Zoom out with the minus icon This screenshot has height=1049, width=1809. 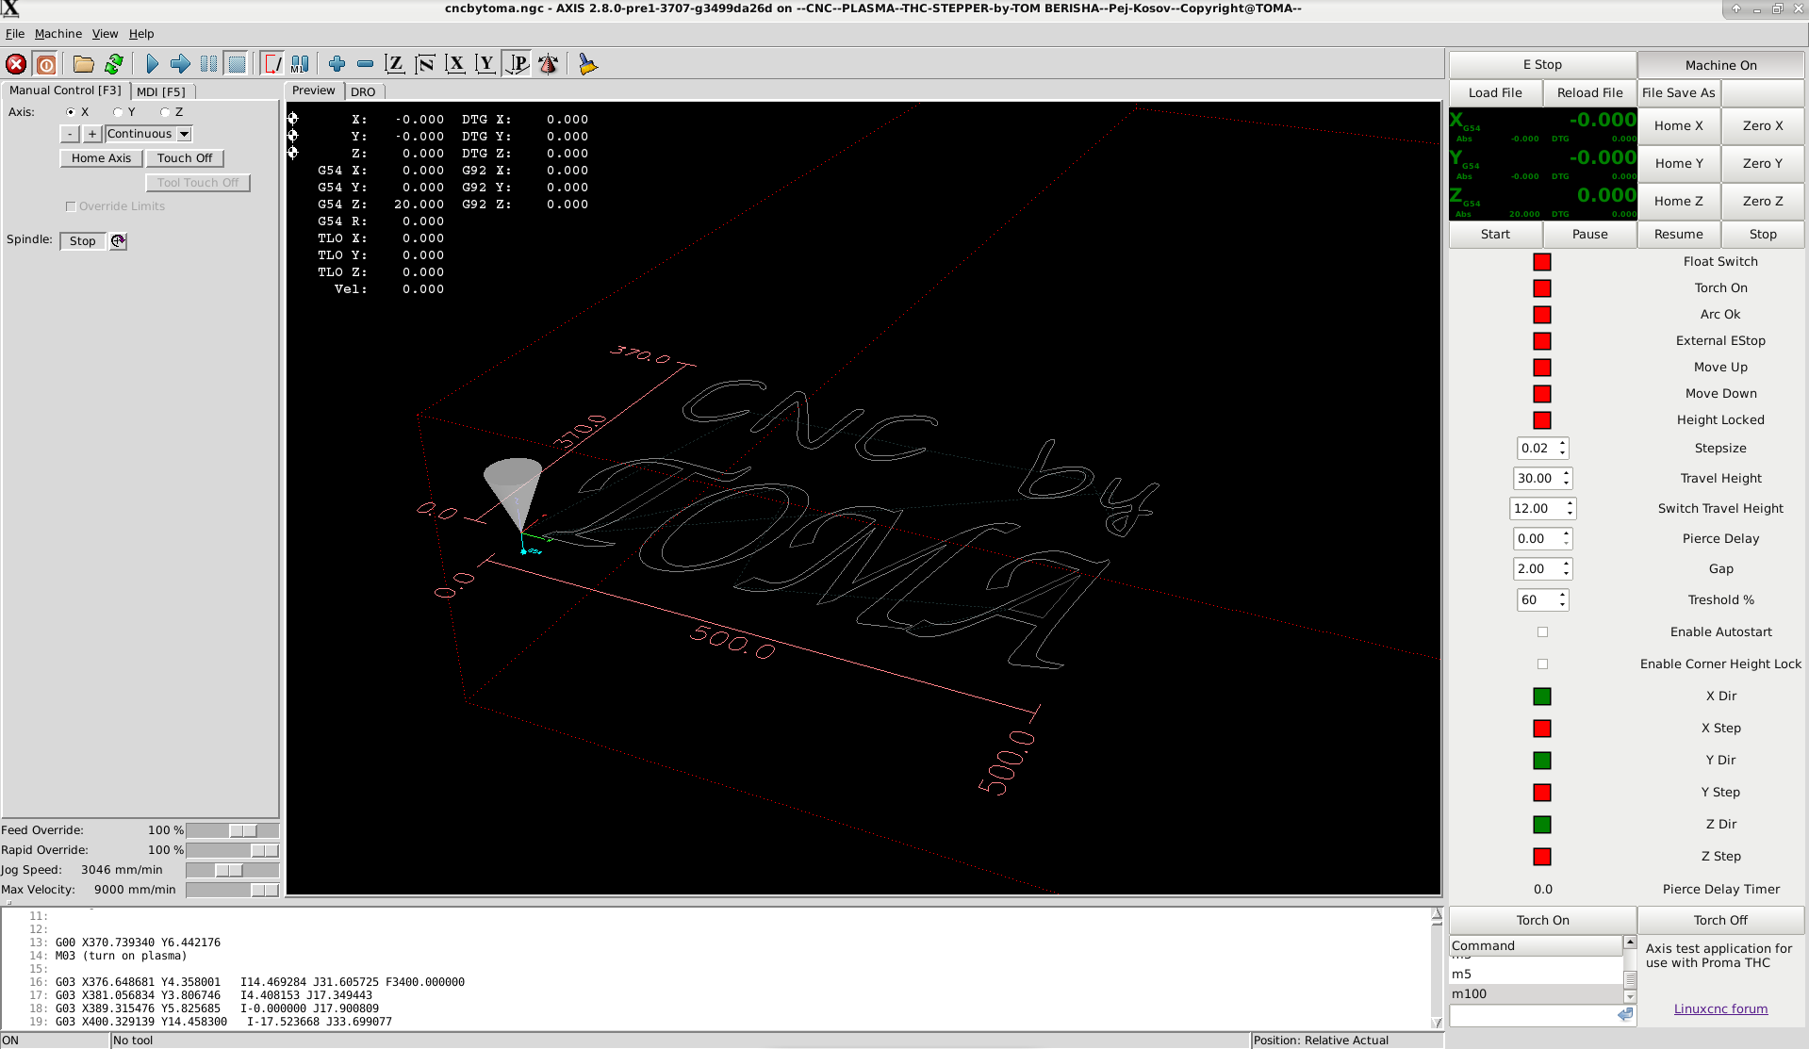tap(365, 64)
